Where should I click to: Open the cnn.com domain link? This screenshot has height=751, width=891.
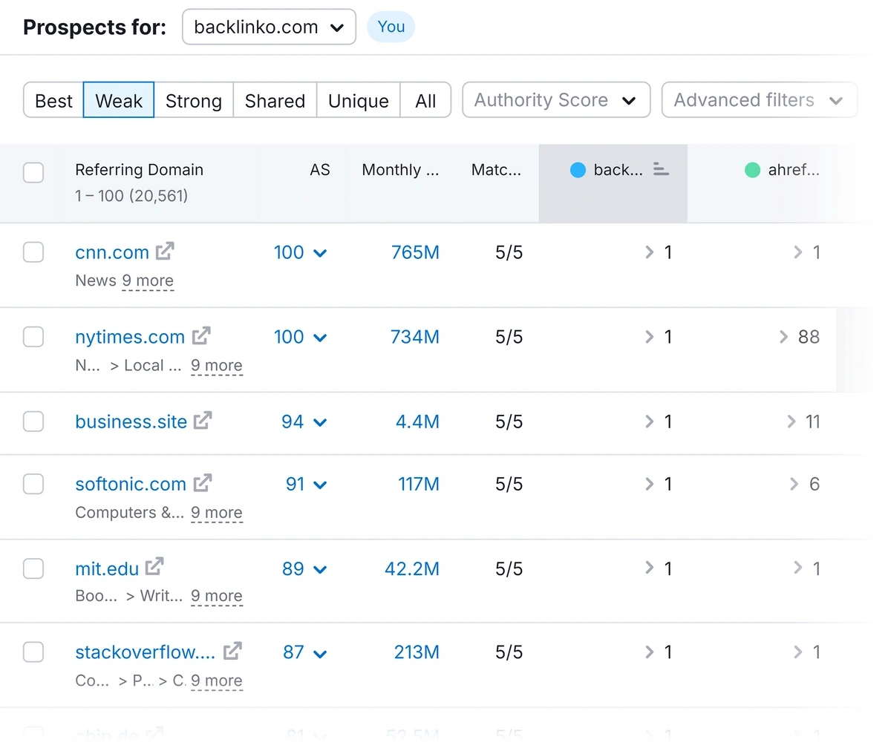[x=112, y=252]
